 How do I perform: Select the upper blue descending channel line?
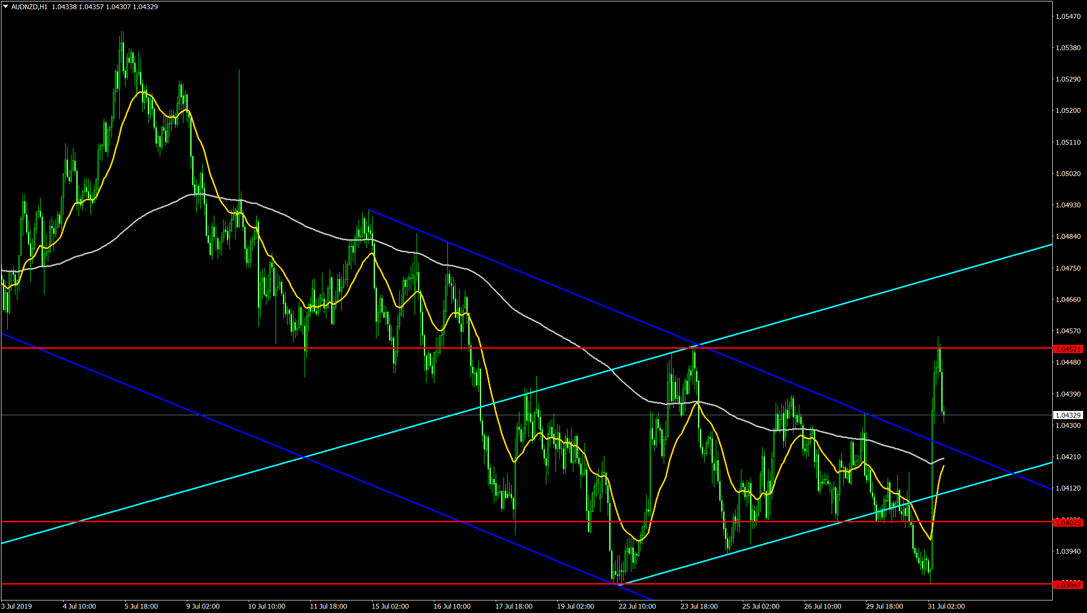point(531,276)
